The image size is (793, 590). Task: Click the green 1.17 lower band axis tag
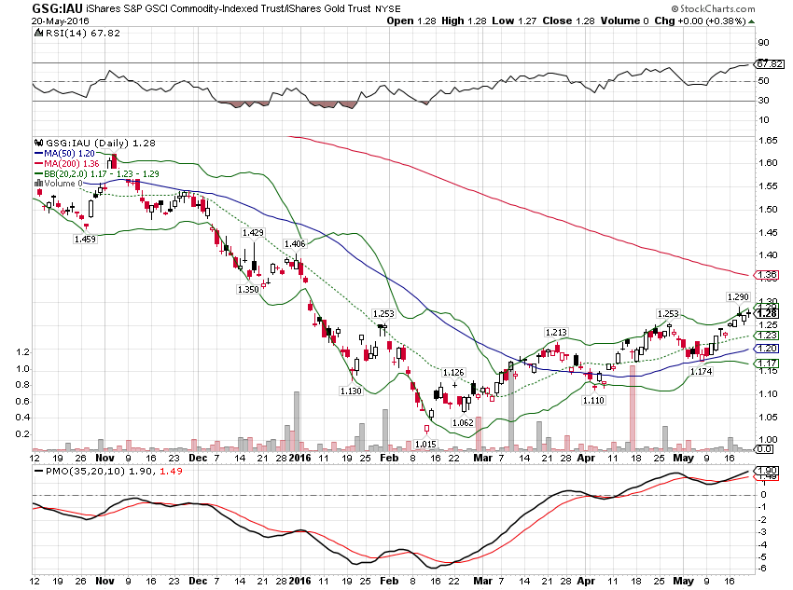tap(767, 364)
